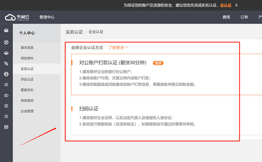Open the stacked layers icon in the sidebar
262x162 pixels.
click(6, 31)
